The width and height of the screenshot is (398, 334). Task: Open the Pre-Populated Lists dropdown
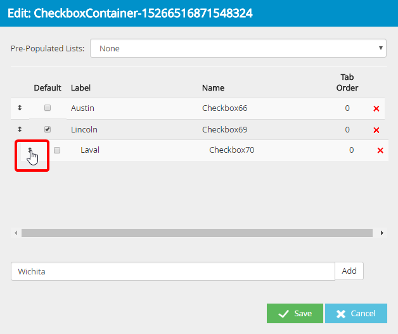pos(238,48)
